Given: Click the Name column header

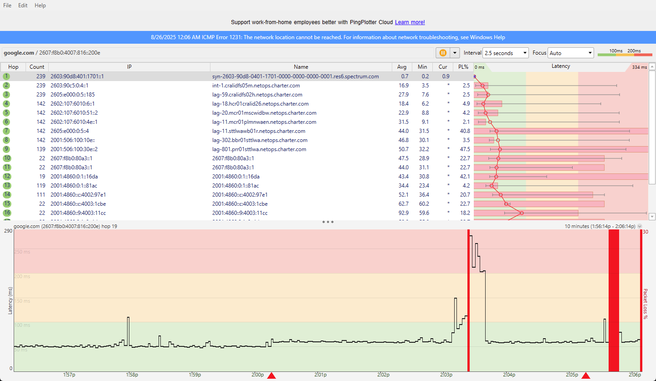Looking at the screenshot, I should click(301, 67).
